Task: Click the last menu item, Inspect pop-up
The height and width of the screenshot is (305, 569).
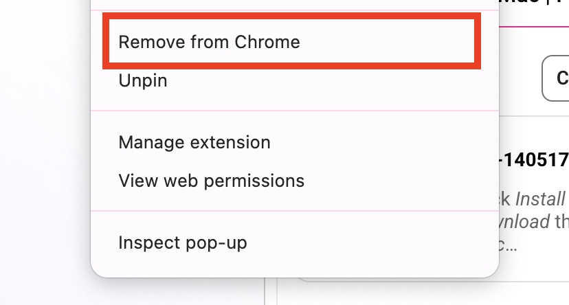Action: 182,242
